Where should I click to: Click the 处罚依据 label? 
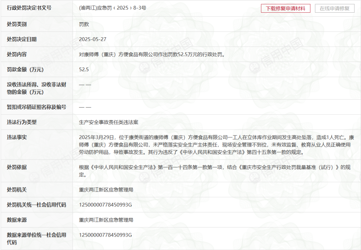17,167
